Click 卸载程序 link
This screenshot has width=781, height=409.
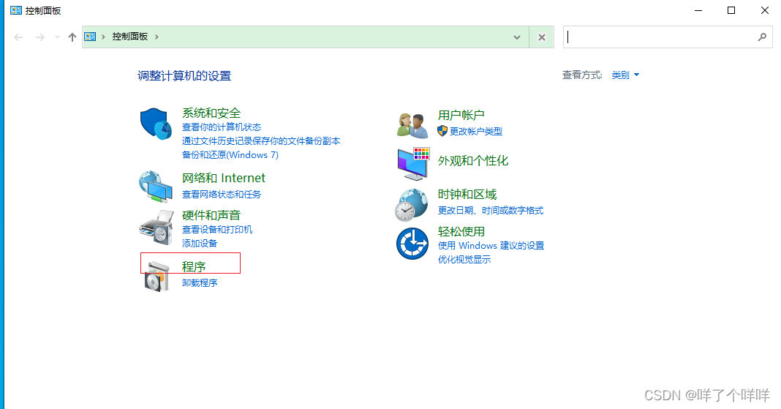pos(200,283)
